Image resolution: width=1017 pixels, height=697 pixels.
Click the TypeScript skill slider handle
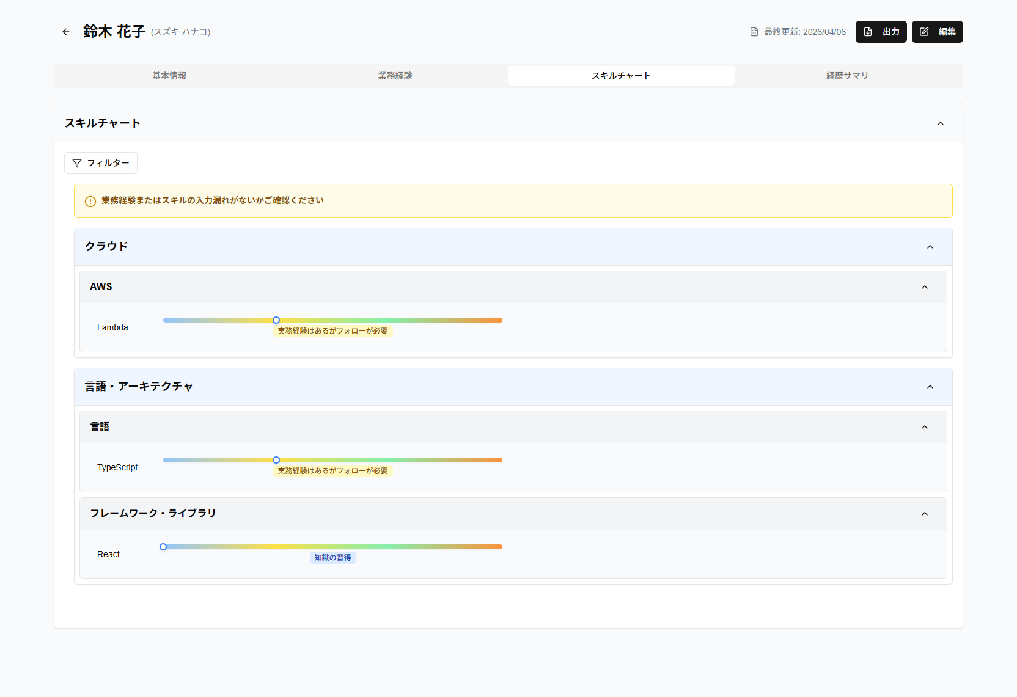coord(276,460)
